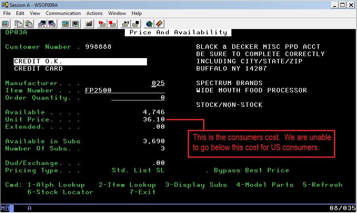This screenshot has width=357, height=213.
Task: Open the help book icon with question mark
Action: tap(160, 24)
